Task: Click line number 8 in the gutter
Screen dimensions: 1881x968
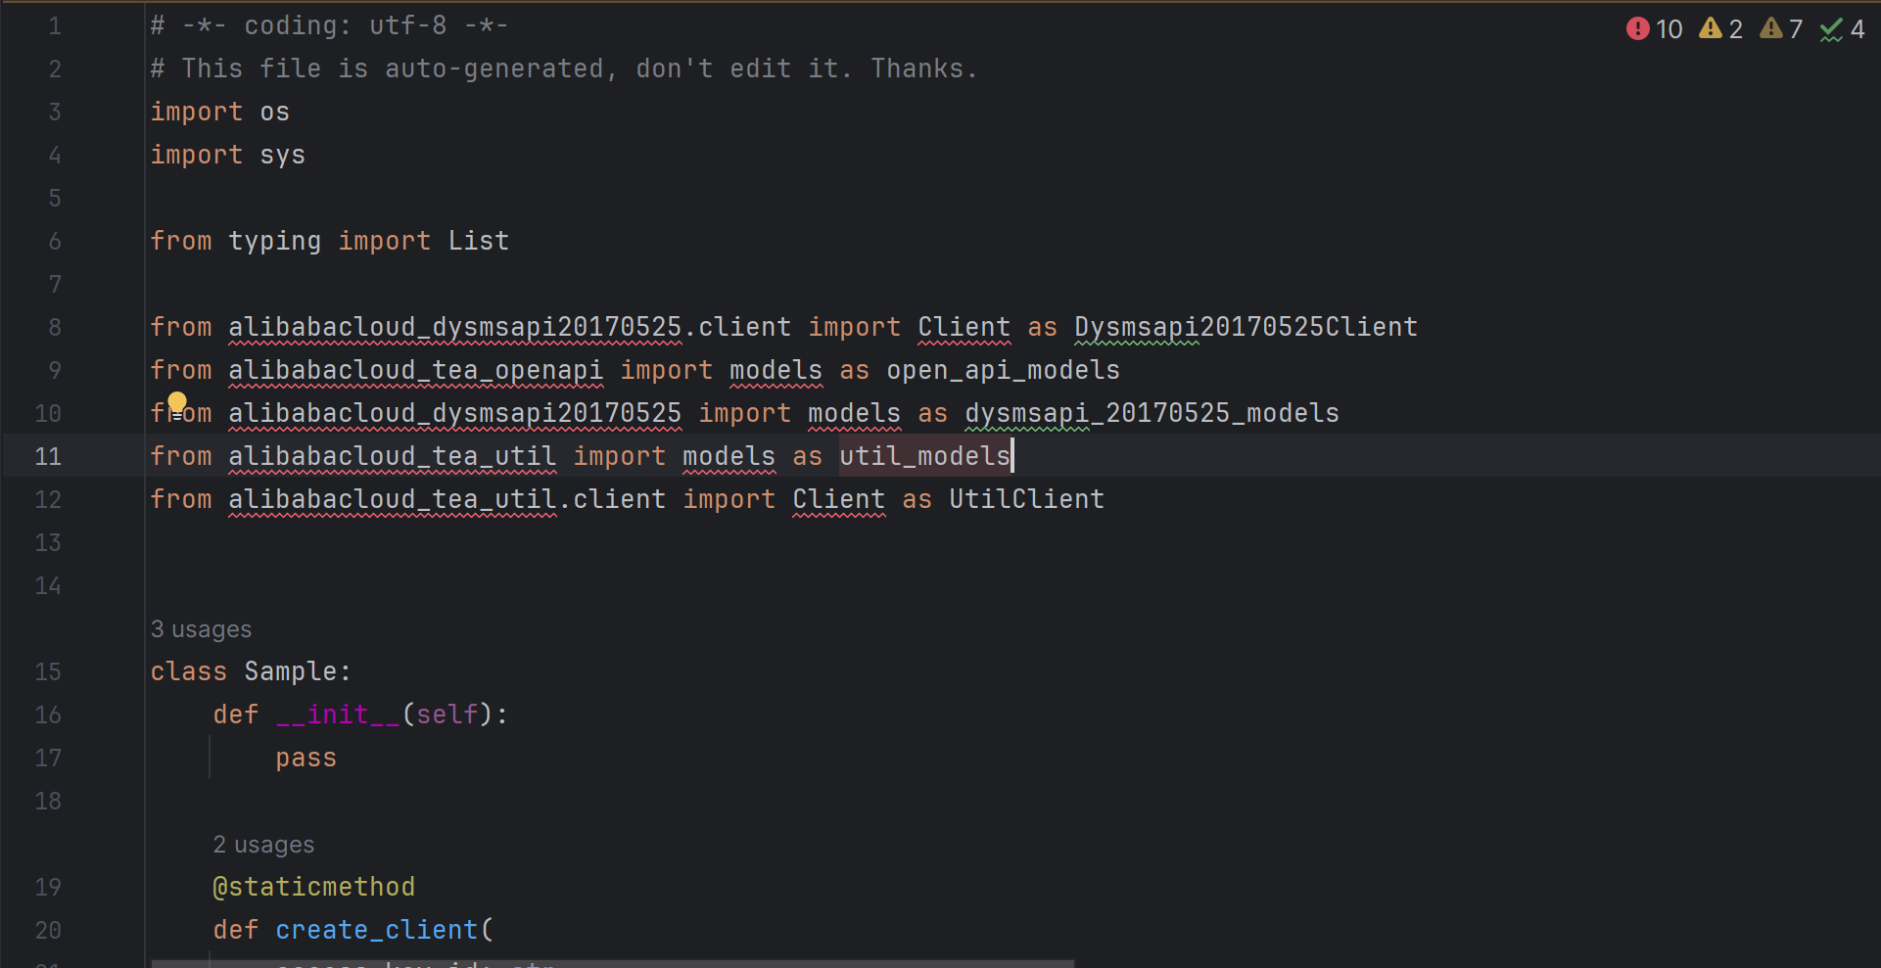Action: (x=55, y=327)
